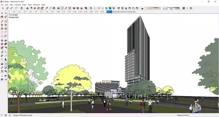
Task: Click the Drag in direction to pan hint
Action: coord(23,115)
